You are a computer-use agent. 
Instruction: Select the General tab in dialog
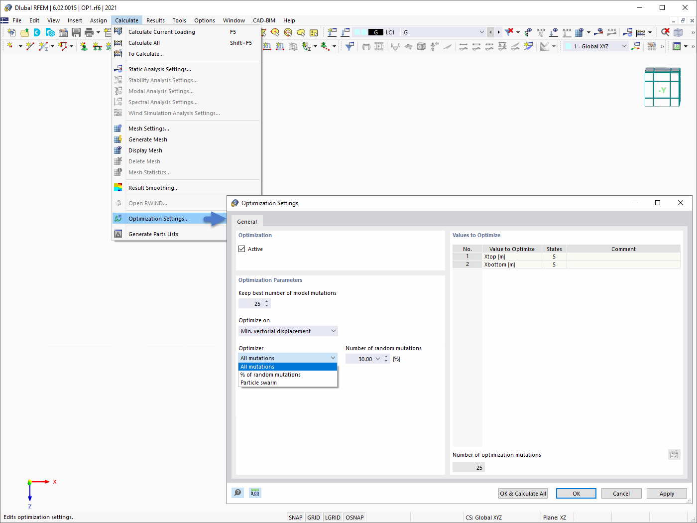247,222
